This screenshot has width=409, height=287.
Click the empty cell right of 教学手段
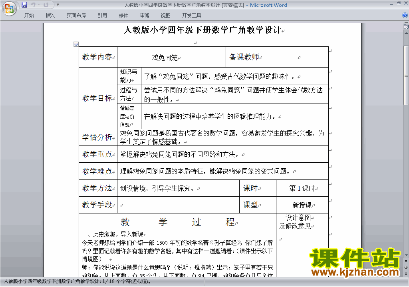tap(179, 205)
